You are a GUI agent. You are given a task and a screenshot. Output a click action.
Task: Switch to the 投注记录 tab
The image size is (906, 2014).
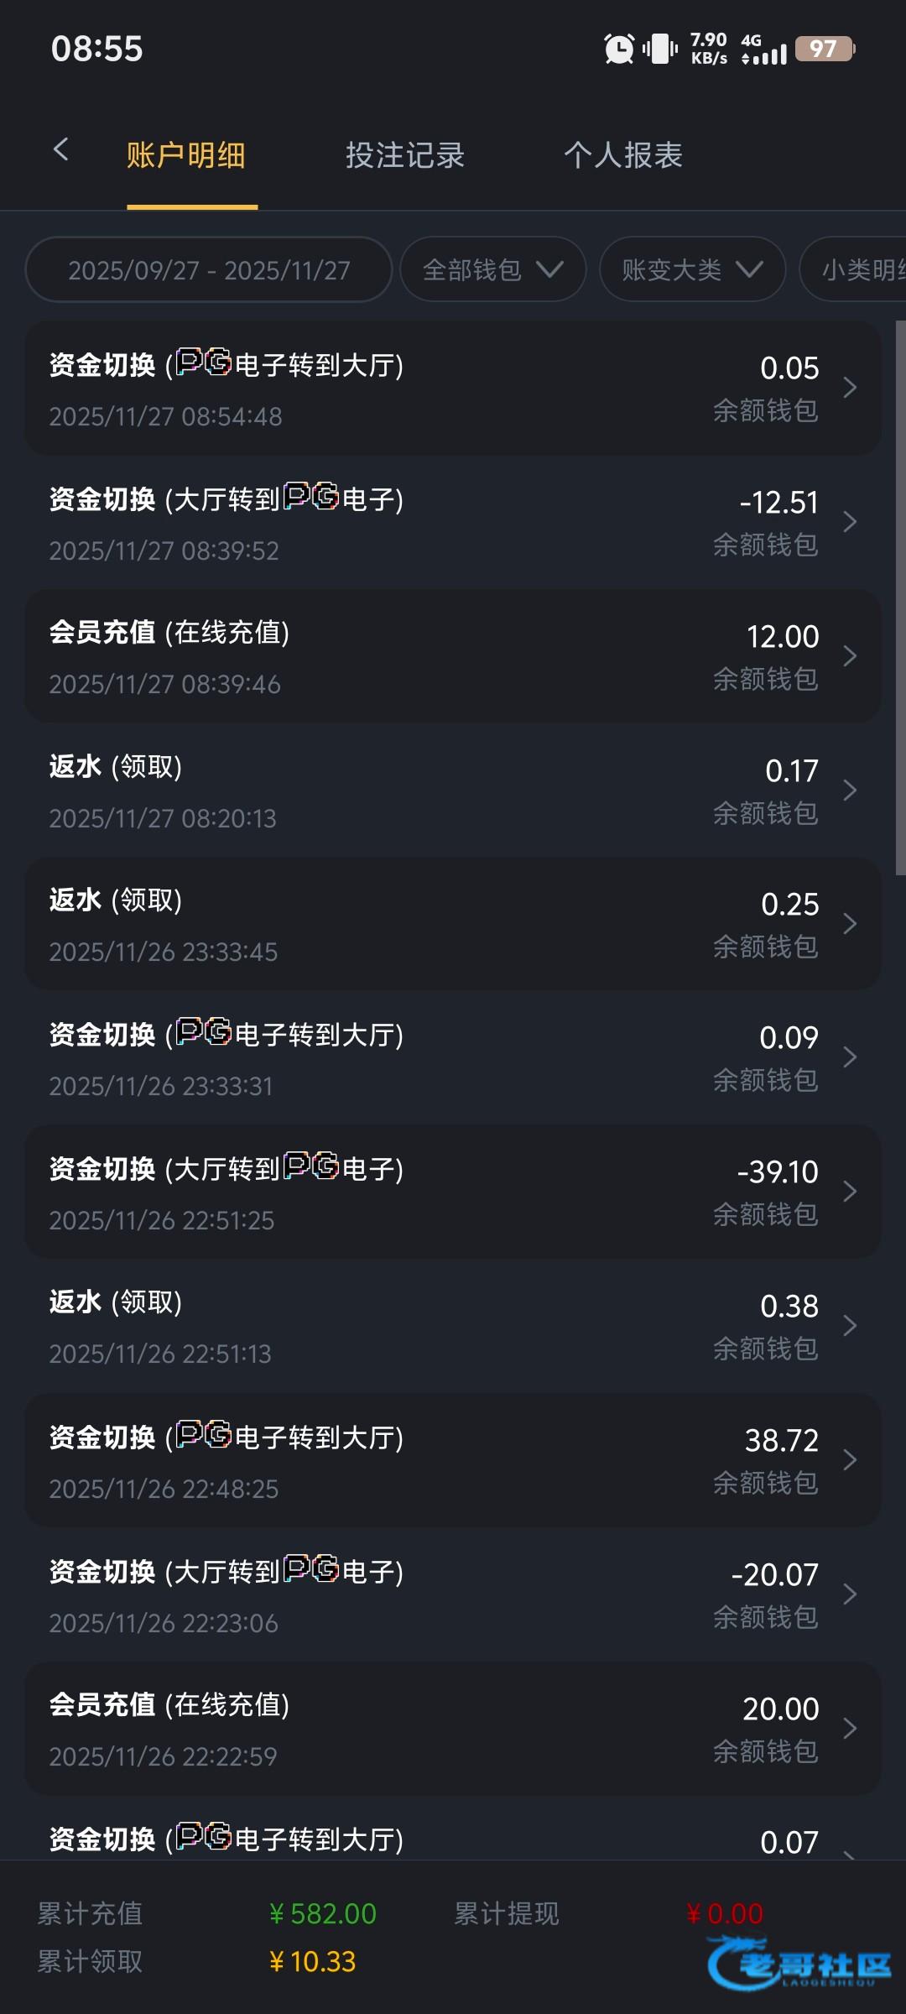point(404,155)
